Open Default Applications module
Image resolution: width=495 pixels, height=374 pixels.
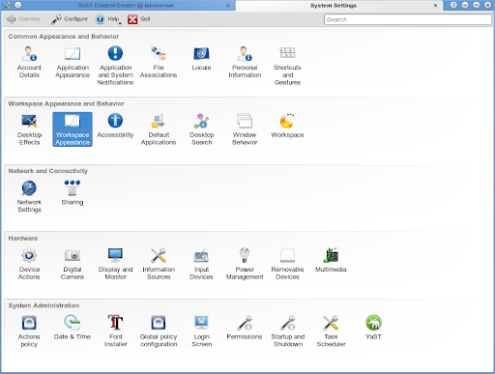pyautogui.click(x=159, y=129)
